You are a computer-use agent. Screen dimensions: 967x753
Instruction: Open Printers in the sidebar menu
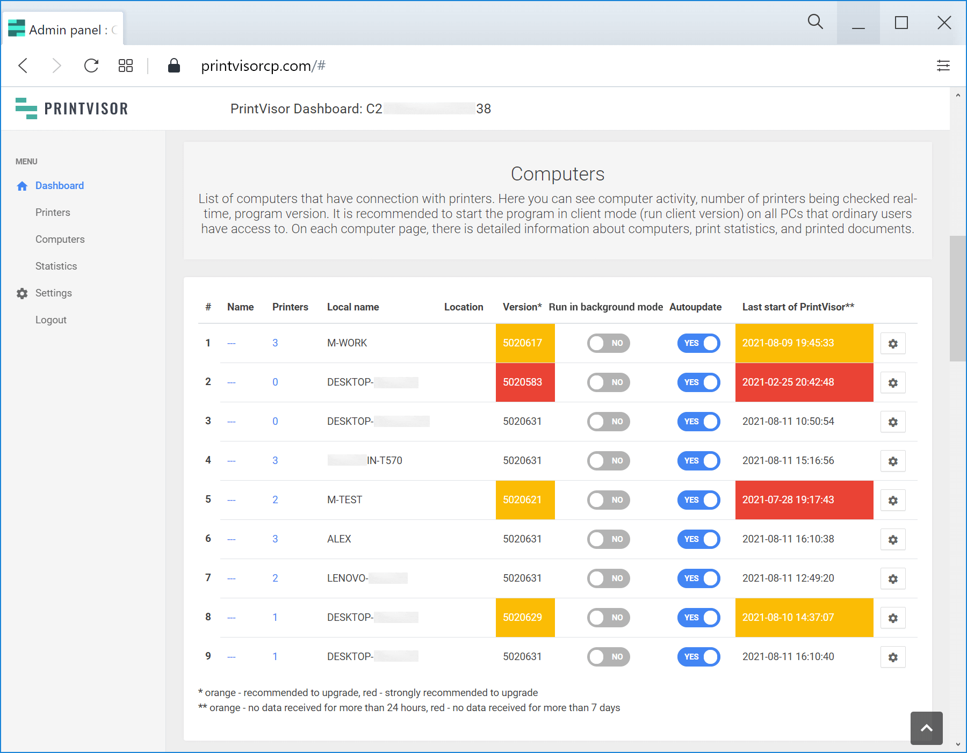point(53,213)
